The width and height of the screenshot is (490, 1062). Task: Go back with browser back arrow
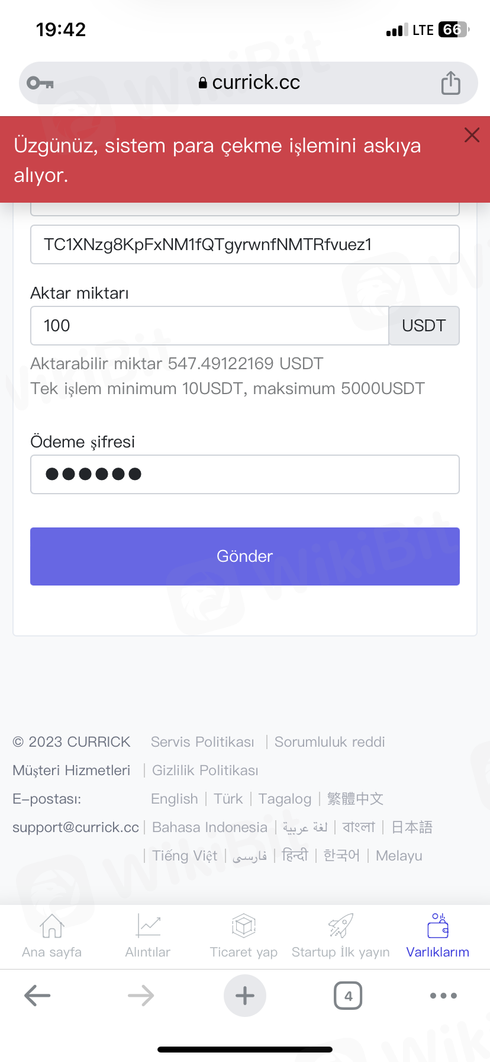37,996
